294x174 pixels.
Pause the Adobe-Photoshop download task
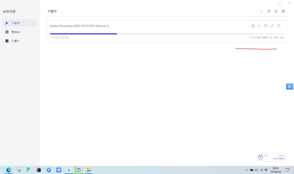(253, 26)
